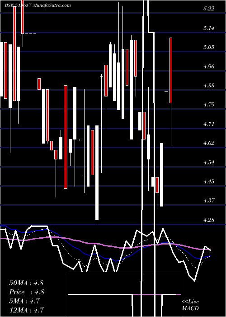Click the 4.28 price axis label
This screenshot has width=226, height=317.
tap(209, 220)
